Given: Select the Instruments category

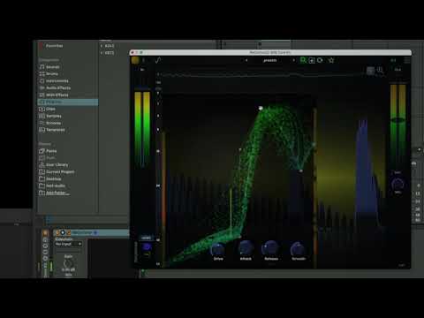Looking at the screenshot, I should (x=54, y=80).
